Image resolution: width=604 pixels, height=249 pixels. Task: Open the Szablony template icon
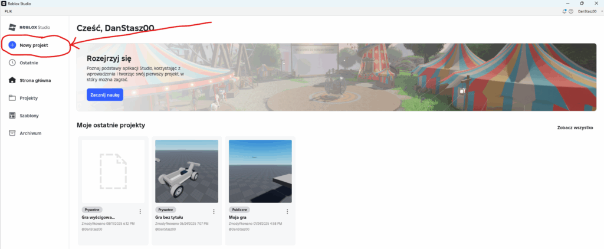(x=12, y=116)
